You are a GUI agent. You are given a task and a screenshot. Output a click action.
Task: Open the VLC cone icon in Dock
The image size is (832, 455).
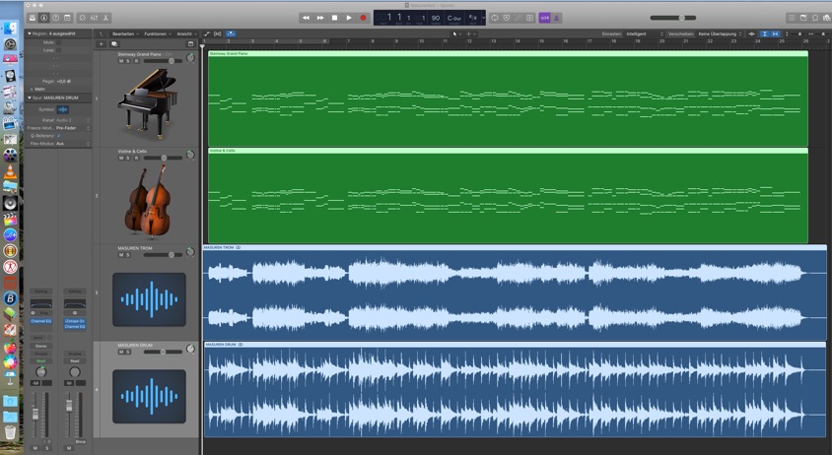pos(10,171)
